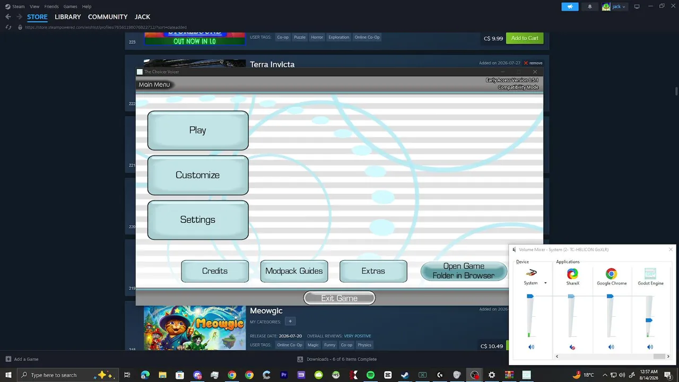Open the Windows Start menu
Image resolution: width=679 pixels, height=382 pixels.
pos(8,375)
